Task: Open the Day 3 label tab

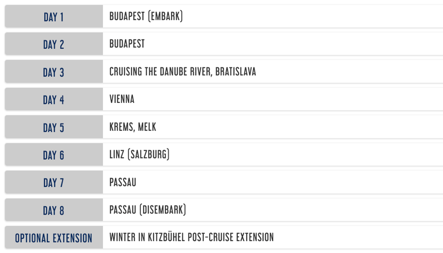Action: pos(54,72)
